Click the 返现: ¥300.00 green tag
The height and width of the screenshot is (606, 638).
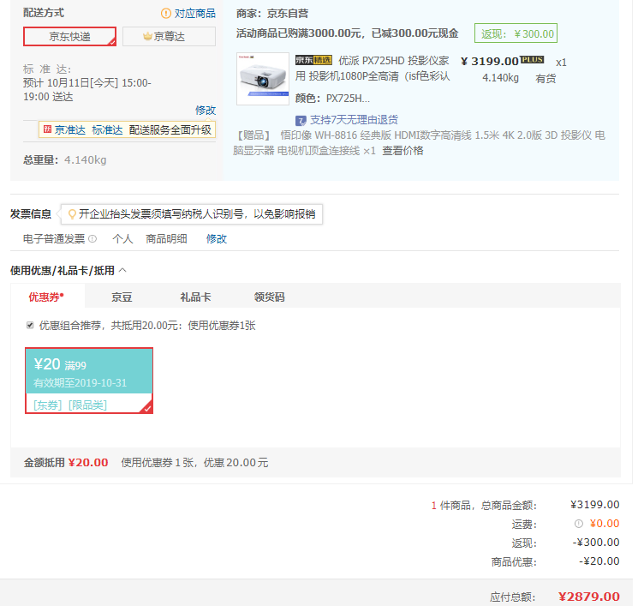(516, 33)
